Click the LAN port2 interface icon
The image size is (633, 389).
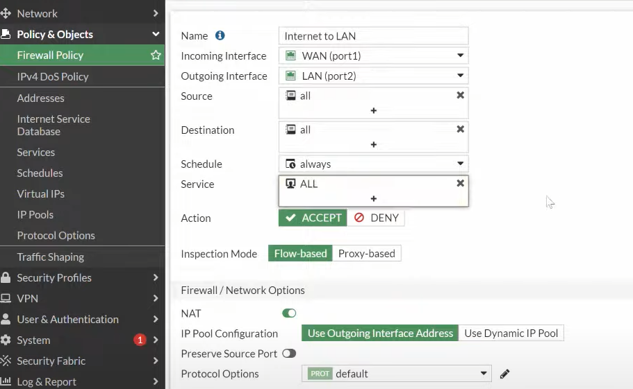(x=290, y=76)
